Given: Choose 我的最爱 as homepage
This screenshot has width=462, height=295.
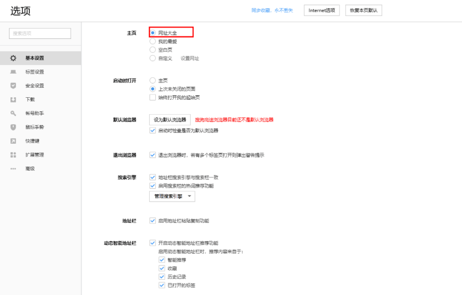Looking at the screenshot, I should click(x=152, y=41).
